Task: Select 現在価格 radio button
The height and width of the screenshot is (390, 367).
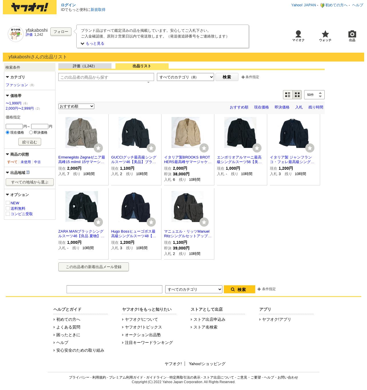Action: [x=8, y=132]
